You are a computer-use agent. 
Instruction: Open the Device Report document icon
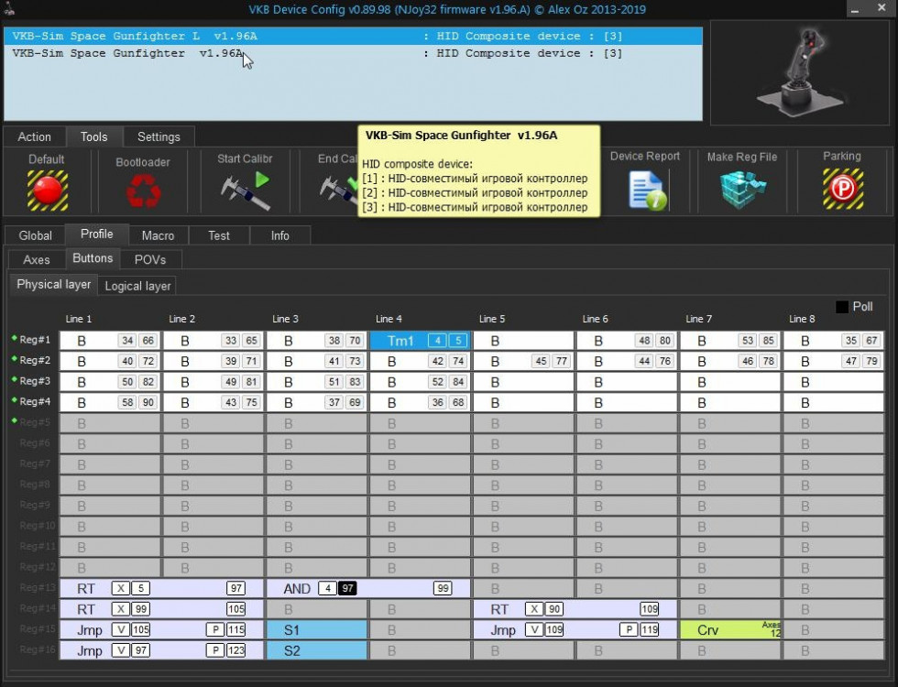[x=645, y=190]
